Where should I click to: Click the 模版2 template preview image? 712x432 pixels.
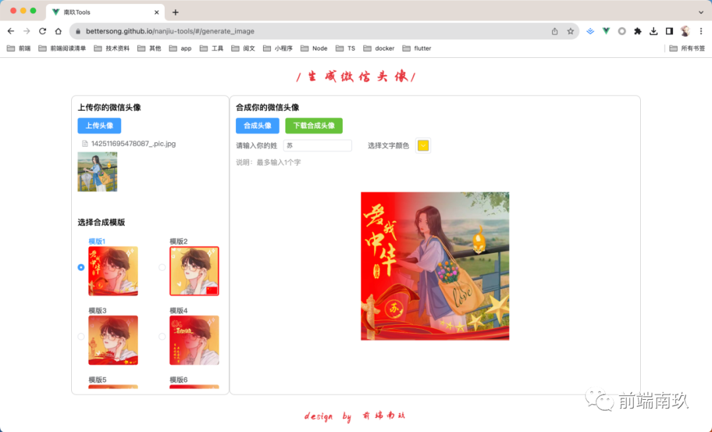pos(194,271)
